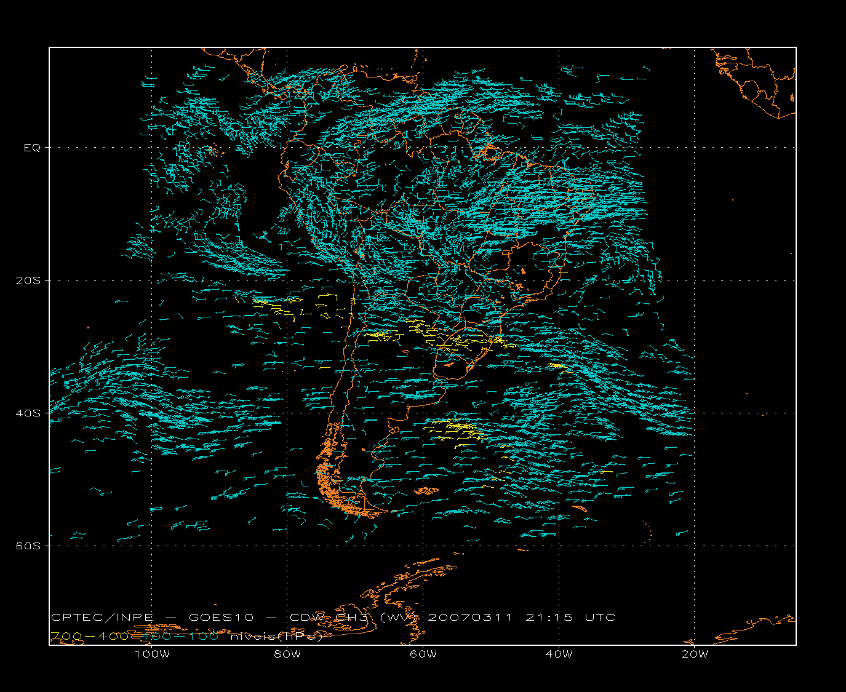
Task: Click the EQ latitude label
Action: point(32,148)
